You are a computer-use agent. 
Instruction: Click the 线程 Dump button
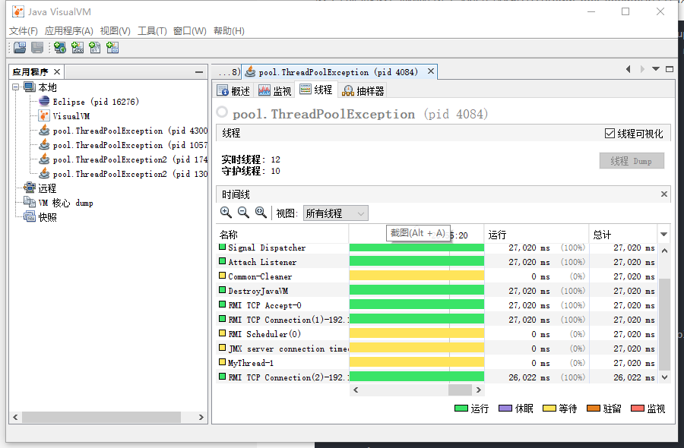coord(632,161)
